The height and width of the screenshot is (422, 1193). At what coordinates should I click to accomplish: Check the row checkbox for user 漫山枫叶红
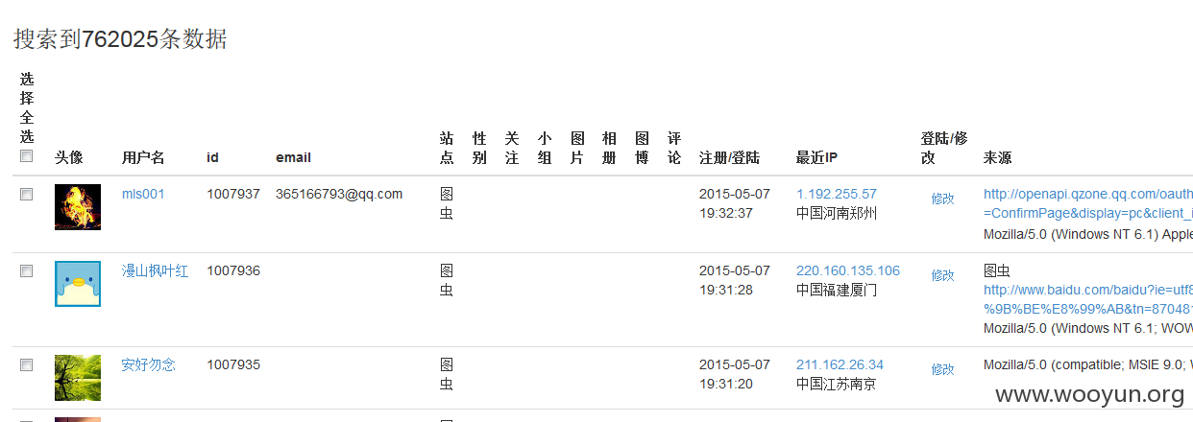tap(27, 271)
